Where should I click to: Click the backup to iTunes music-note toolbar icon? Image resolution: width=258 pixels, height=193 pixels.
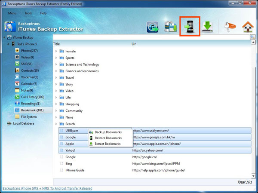tap(153, 27)
